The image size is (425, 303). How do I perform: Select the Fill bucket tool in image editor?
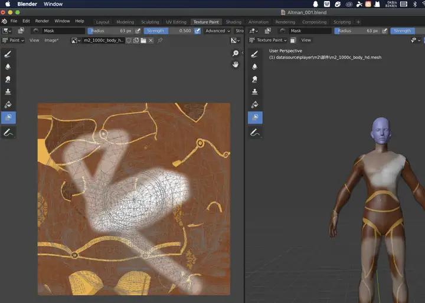(9, 105)
